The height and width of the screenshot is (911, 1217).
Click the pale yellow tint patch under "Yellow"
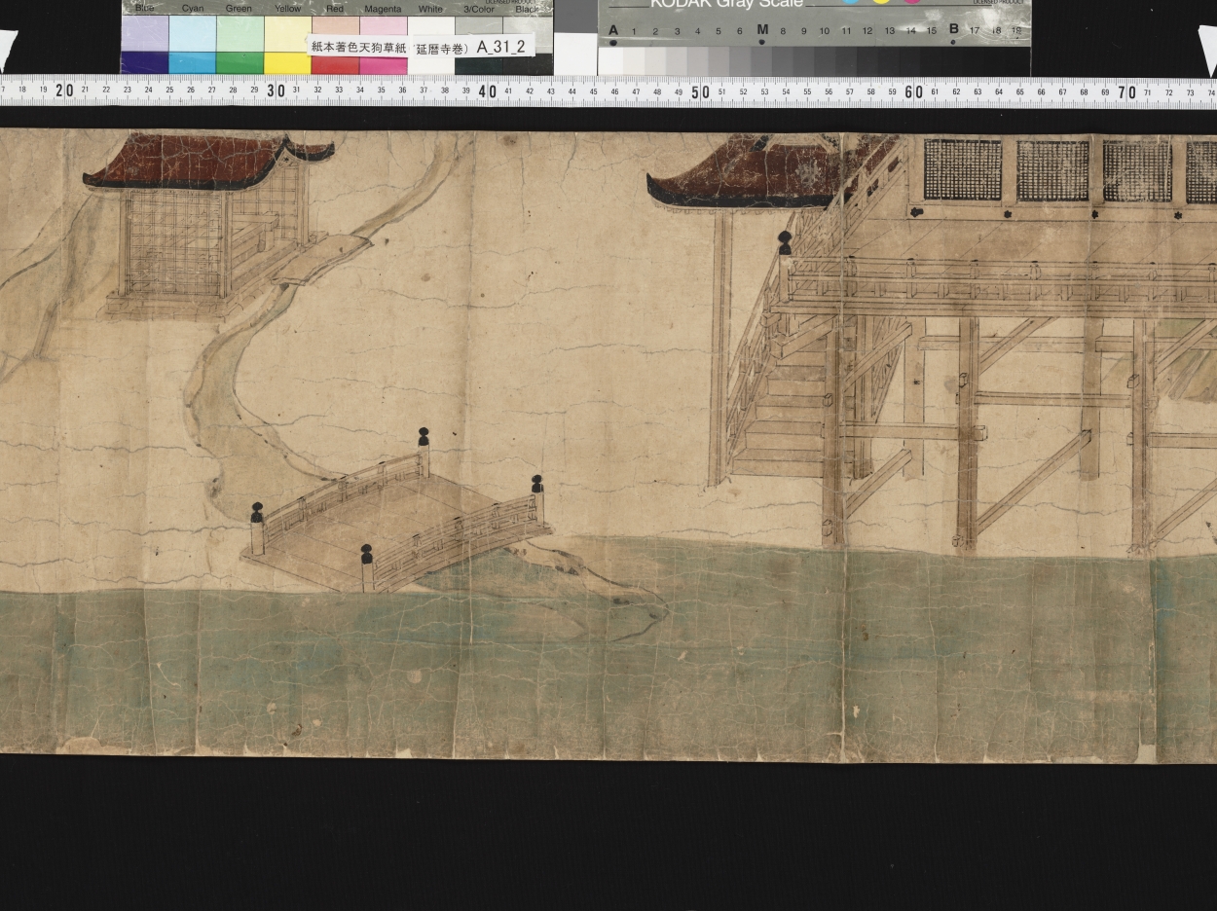[x=287, y=33]
